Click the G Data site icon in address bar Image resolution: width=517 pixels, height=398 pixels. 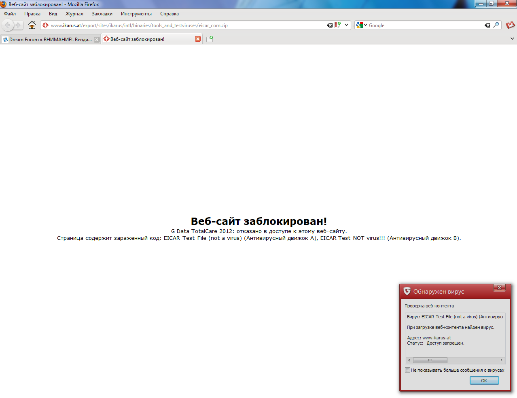point(45,25)
